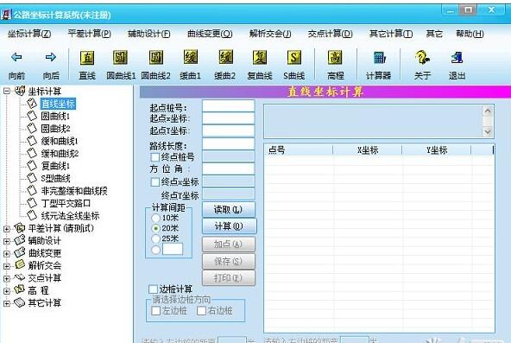
Task: Click the 加点(A) button
Action: [229, 245]
